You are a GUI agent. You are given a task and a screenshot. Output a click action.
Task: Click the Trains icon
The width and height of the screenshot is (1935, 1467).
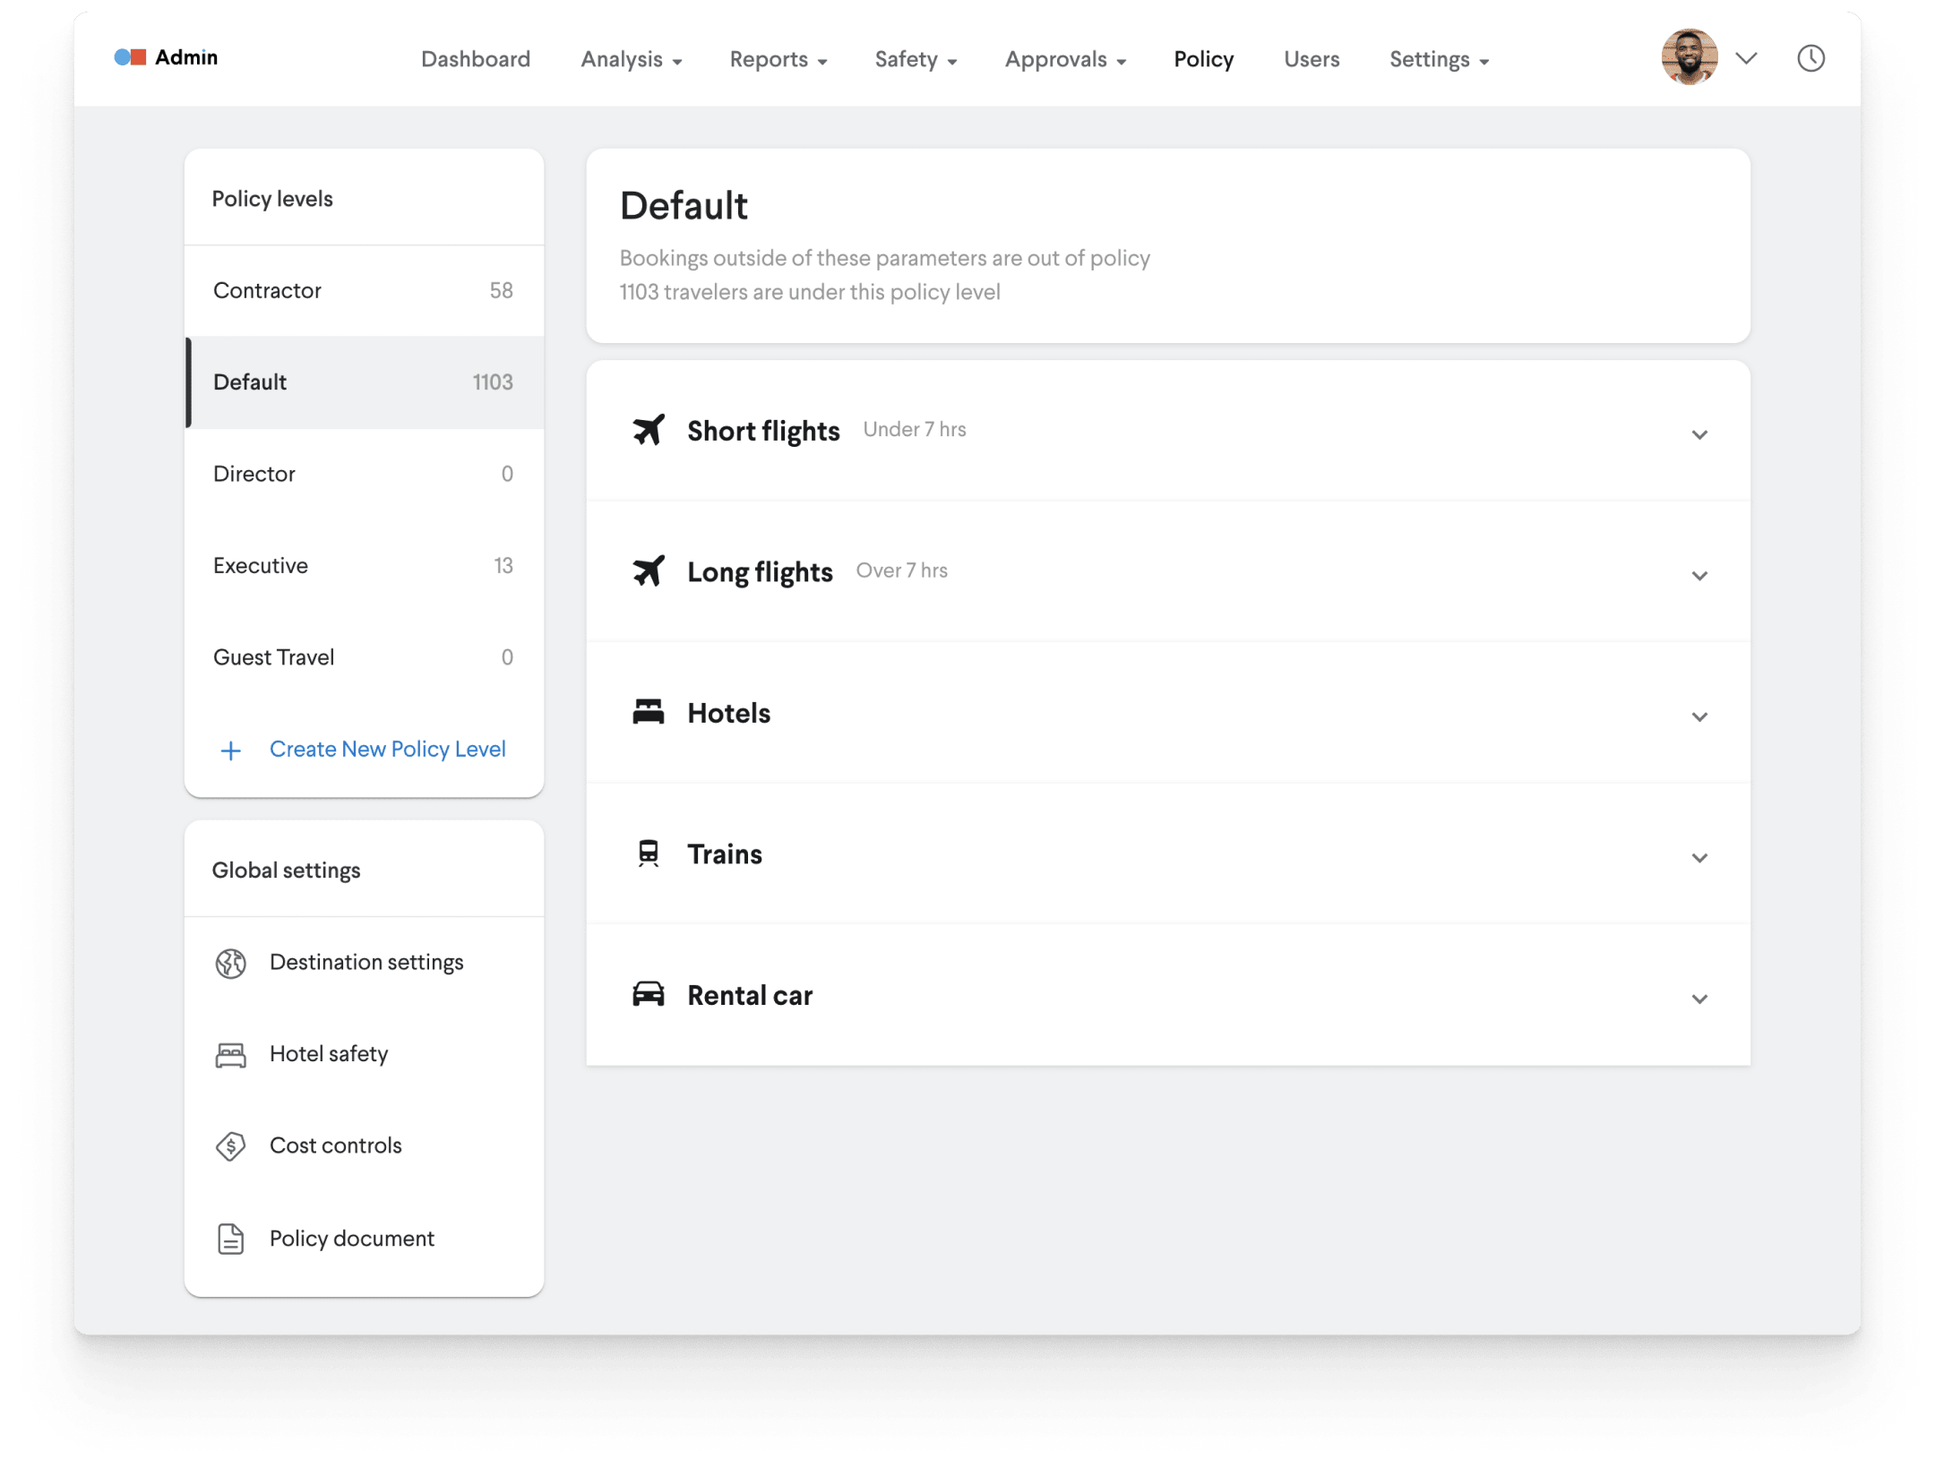649,854
